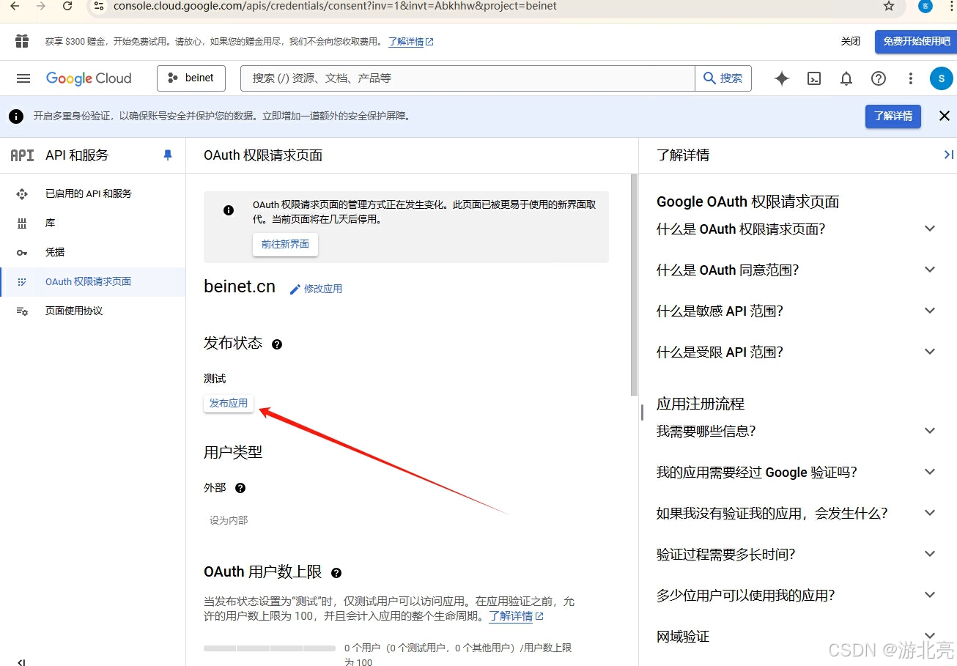This screenshot has height=666, width=957.
Task: Click the Google Cloud logo
Action: 89,78
